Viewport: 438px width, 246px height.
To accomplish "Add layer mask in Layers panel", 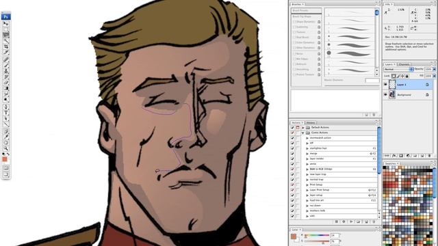I will pyautogui.click(x=401, y=156).
